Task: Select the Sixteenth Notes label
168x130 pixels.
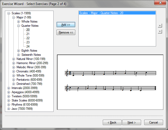Action: 31,55
